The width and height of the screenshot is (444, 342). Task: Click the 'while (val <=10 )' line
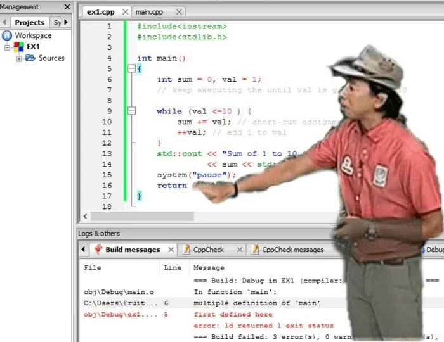(x=204, y=111)
